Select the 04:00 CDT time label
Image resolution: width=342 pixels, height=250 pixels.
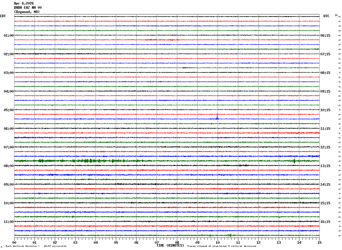pos(9,91)
